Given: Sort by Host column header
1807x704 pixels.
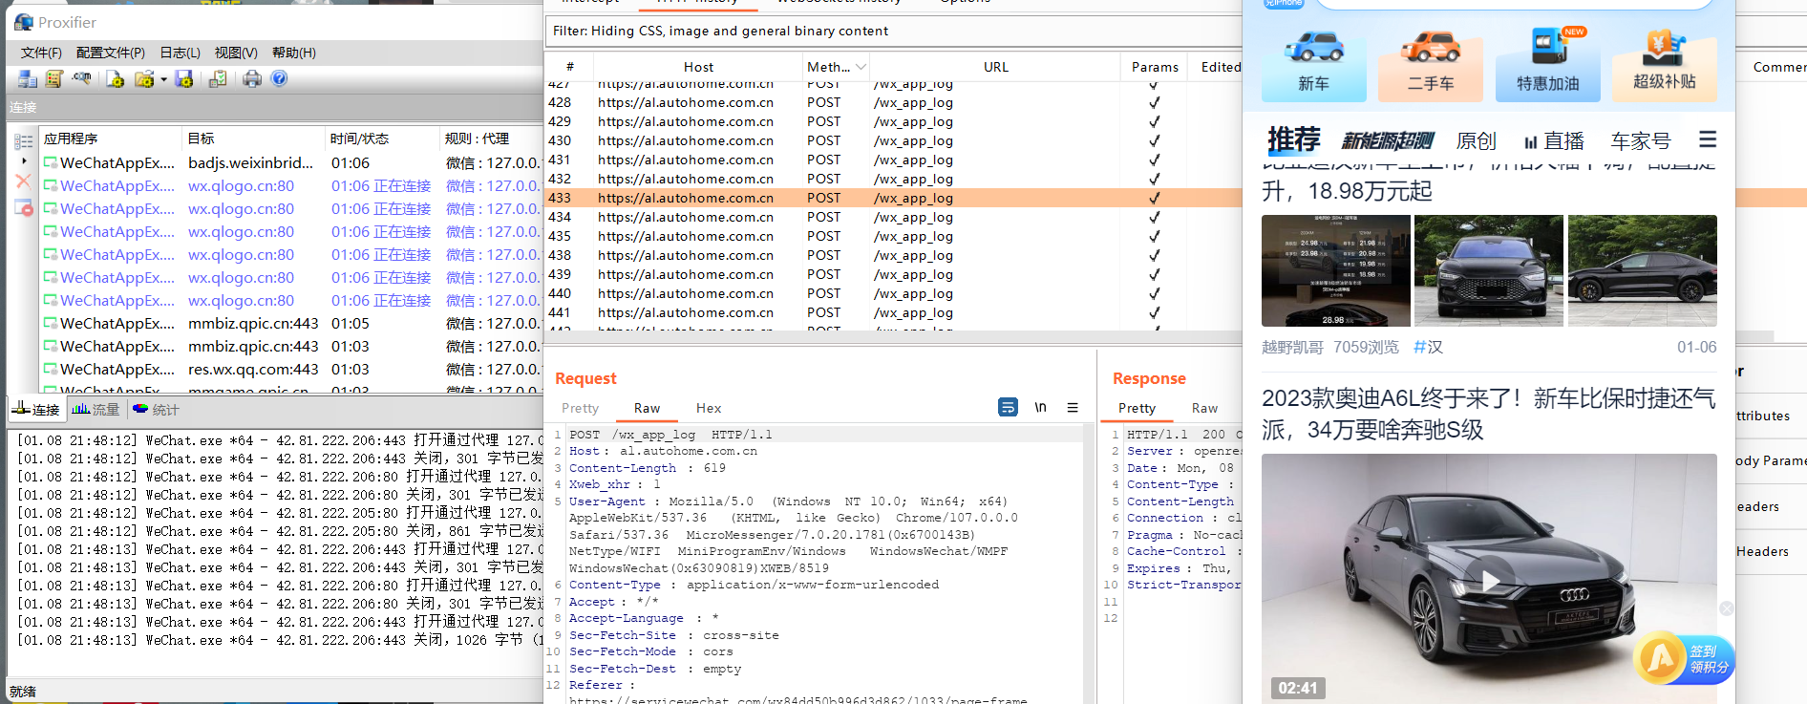Looking at the screenshot, I should pyautogui.click(x=698, y=67).
